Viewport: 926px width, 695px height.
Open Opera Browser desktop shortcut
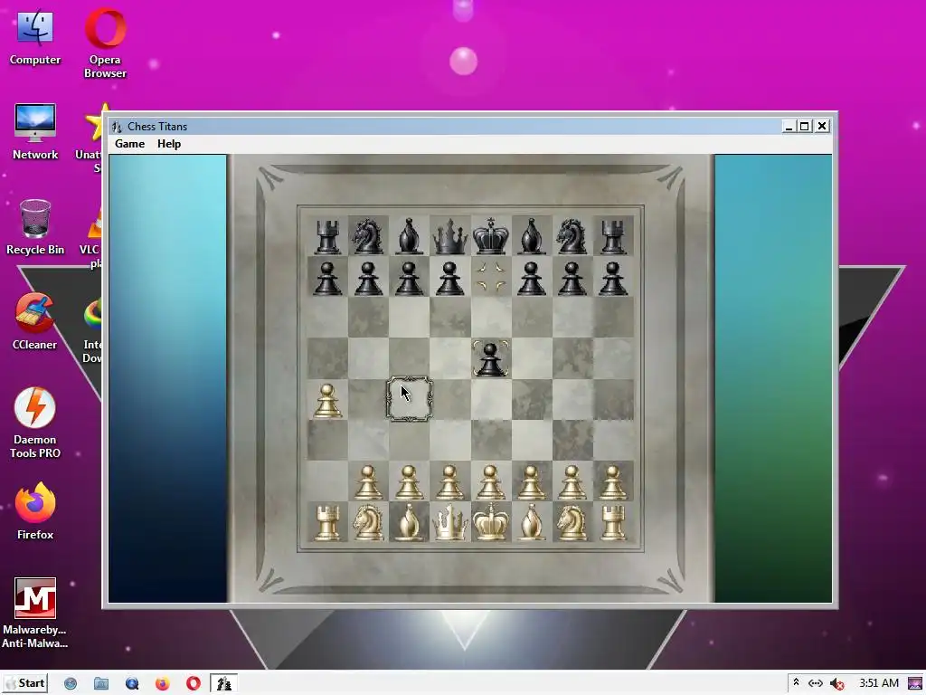pos(105,43)
